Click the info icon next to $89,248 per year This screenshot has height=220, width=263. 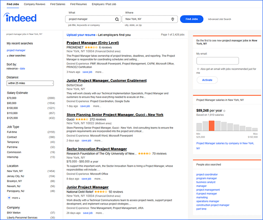(x=224, y=111)
